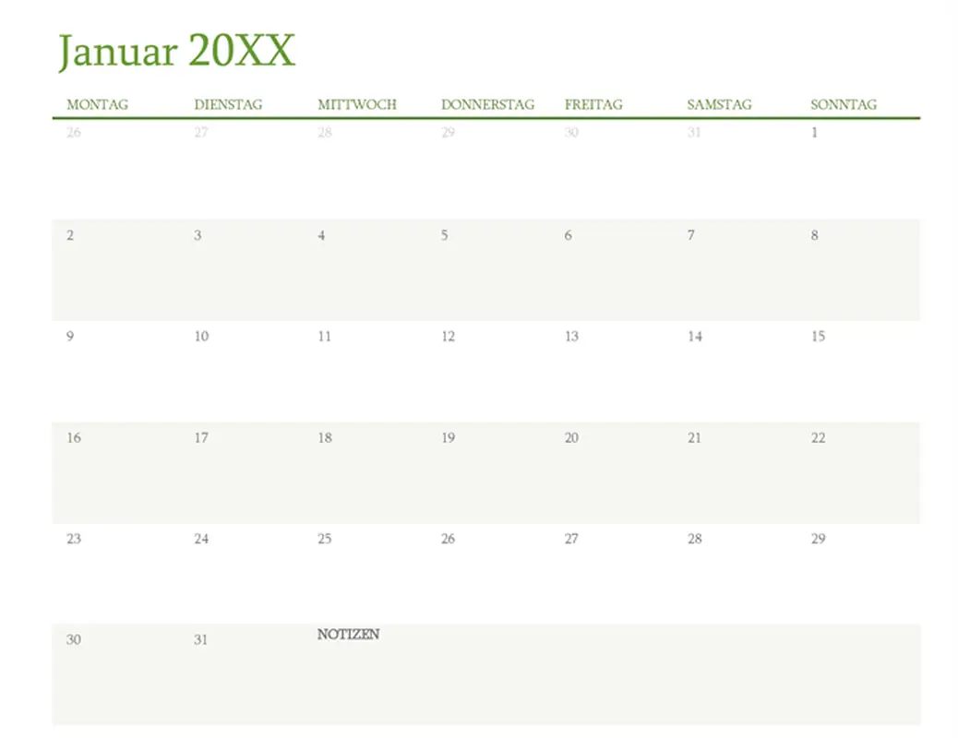Select day 27 in the Freitag column
The height and width of the screenshot is (738, 958).
(x=572, y=539)
